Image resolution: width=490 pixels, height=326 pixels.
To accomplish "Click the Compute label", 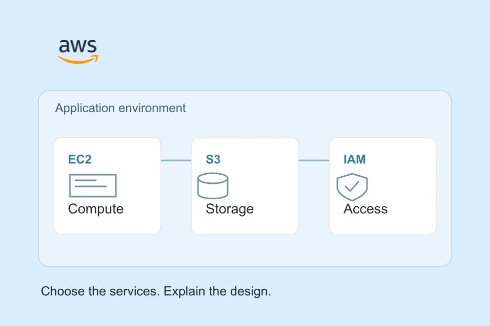I will click(96, 209).
